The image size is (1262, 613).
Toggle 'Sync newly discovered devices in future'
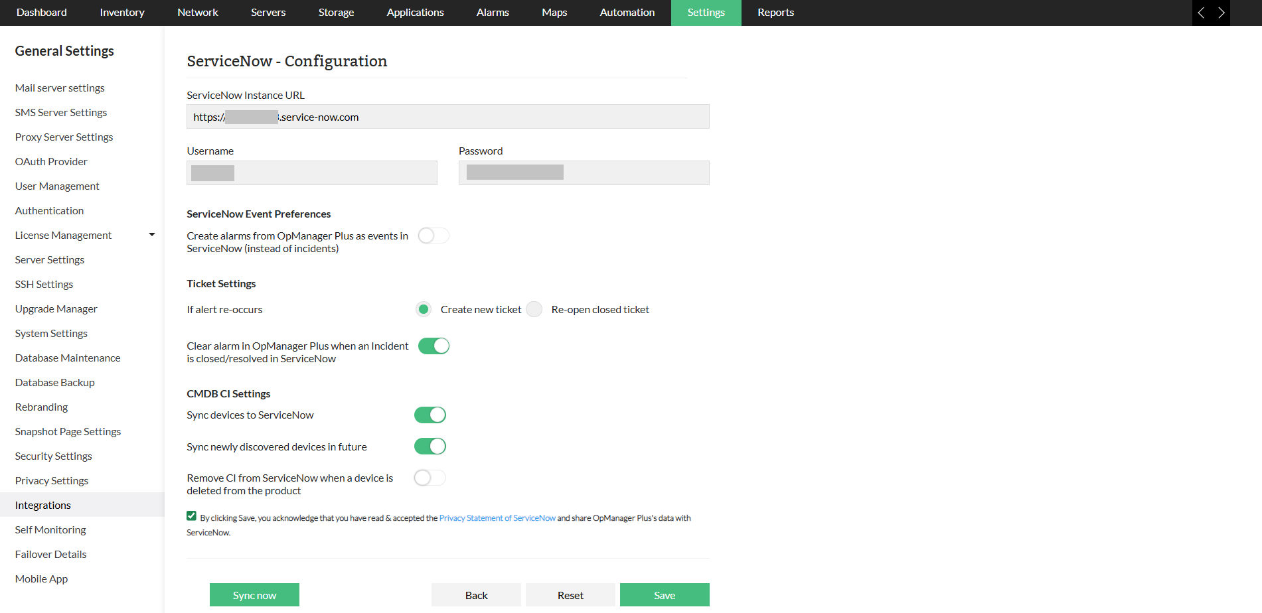[x=430, y=446]
